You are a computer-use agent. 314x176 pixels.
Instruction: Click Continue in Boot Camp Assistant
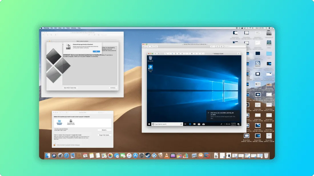[x=113, y=88]
